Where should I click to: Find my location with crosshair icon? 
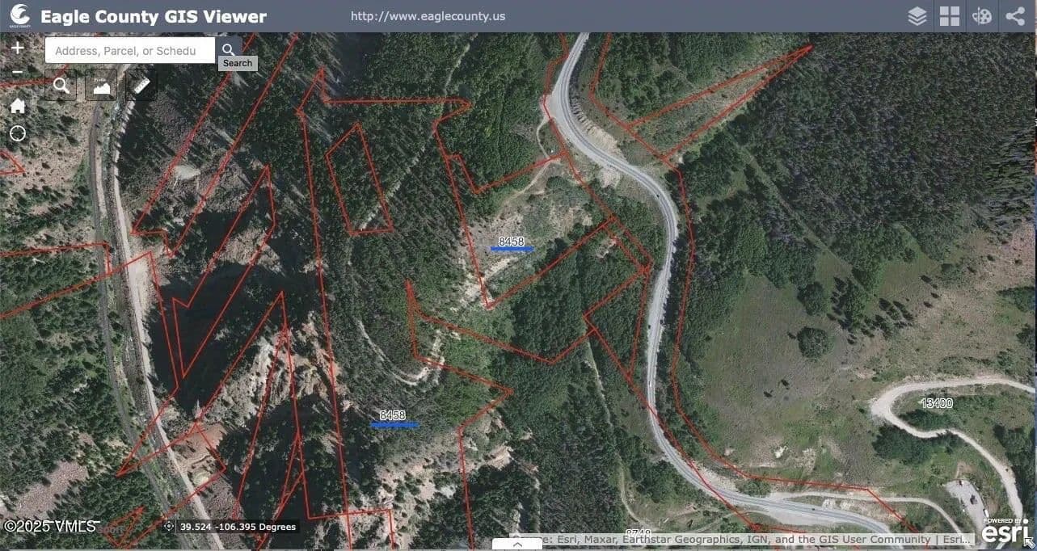tap(17, 133)
